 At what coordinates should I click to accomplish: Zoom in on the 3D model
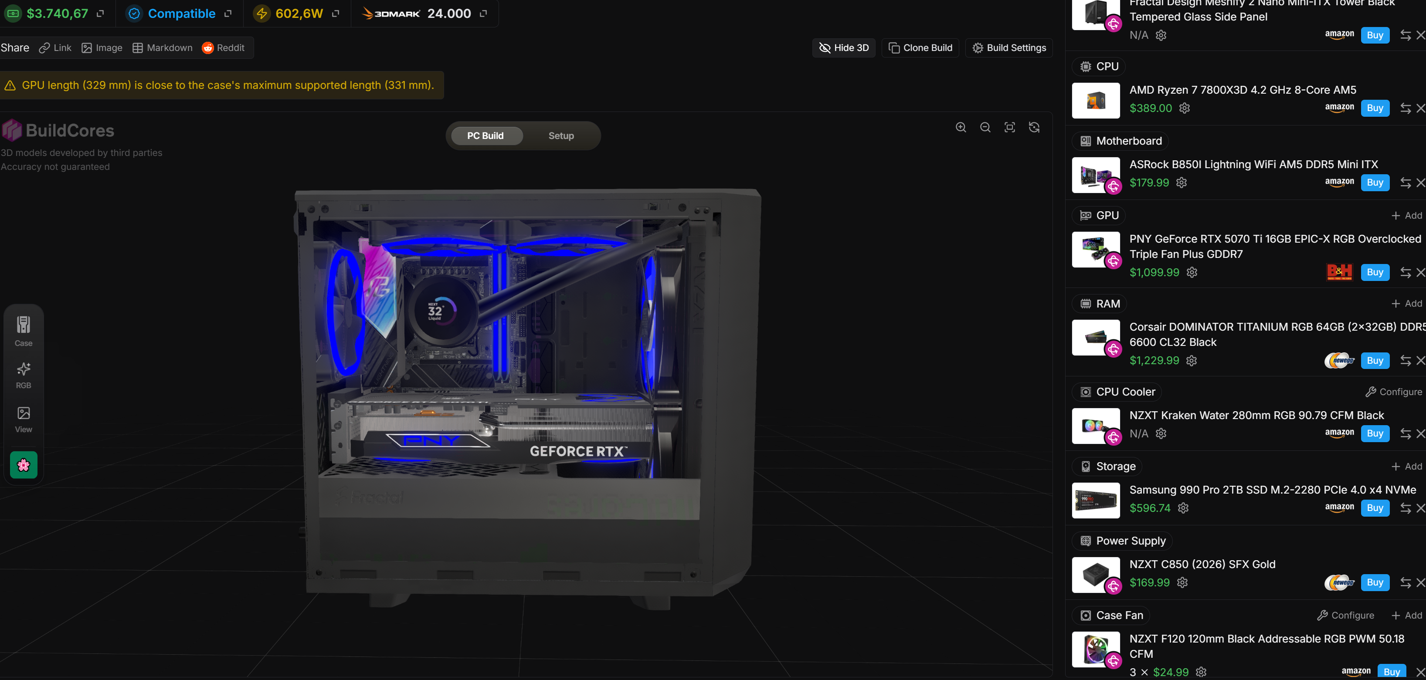click(x=961, y=127)
